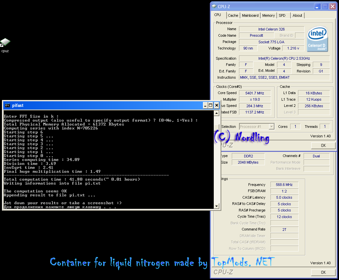Click the 'Total computation time : 41.80 seconds' line
The height and width of the screenshot is (280, 339).
pos(72,179)
